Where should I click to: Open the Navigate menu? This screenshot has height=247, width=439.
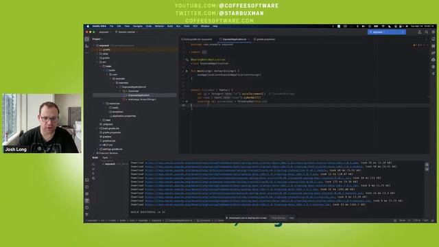tap(137, 26)
